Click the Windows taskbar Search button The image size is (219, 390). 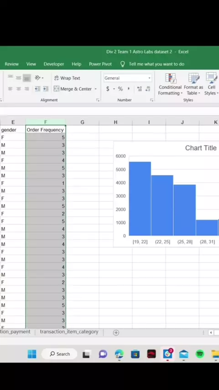coord(60,354)
